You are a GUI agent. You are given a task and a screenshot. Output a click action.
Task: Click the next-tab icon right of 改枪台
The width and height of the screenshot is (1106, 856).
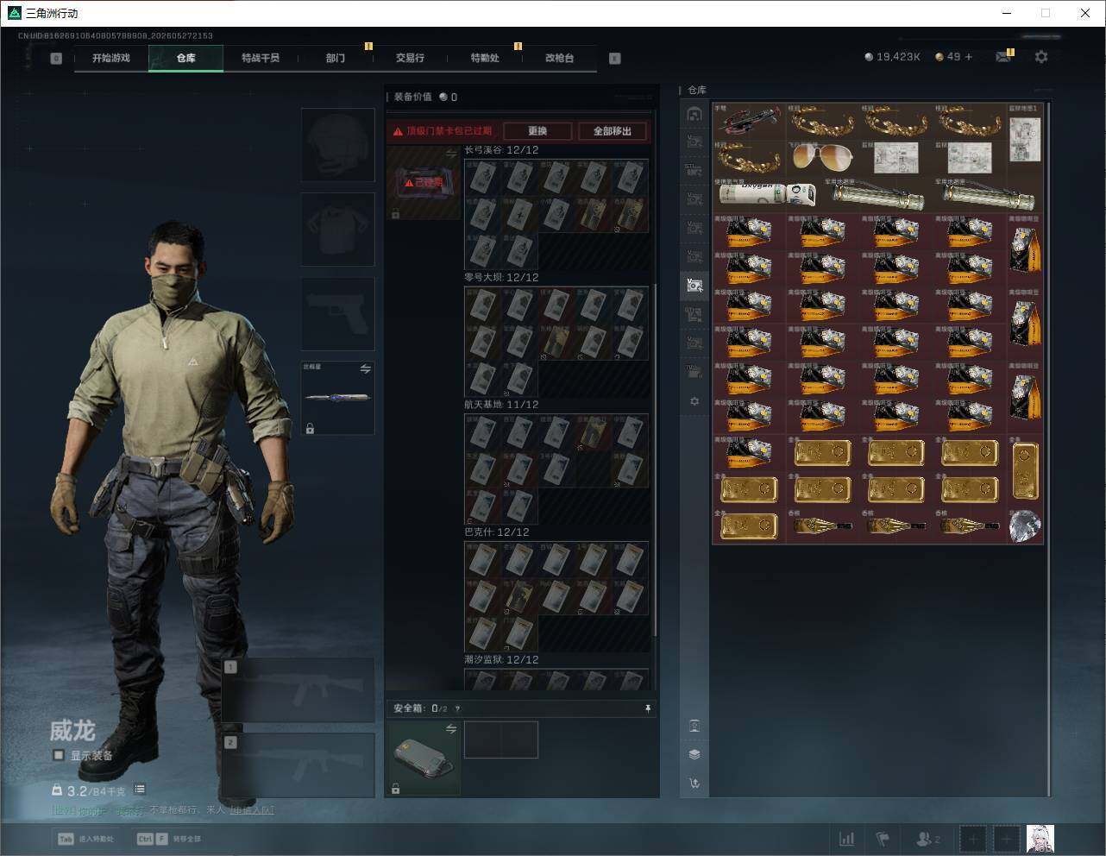tap(614, 59)
